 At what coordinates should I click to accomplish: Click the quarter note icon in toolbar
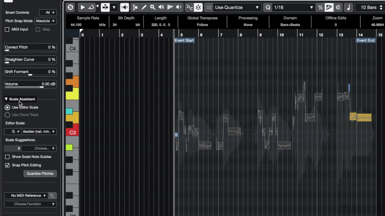348,7
